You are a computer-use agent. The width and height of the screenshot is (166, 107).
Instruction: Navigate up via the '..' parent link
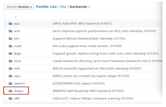(16, 17)
